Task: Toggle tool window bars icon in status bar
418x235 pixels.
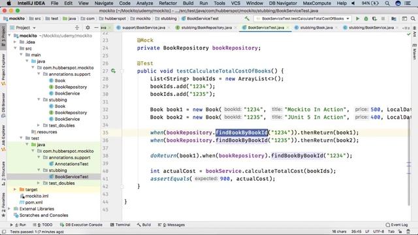Action: (x=4, y=232)
